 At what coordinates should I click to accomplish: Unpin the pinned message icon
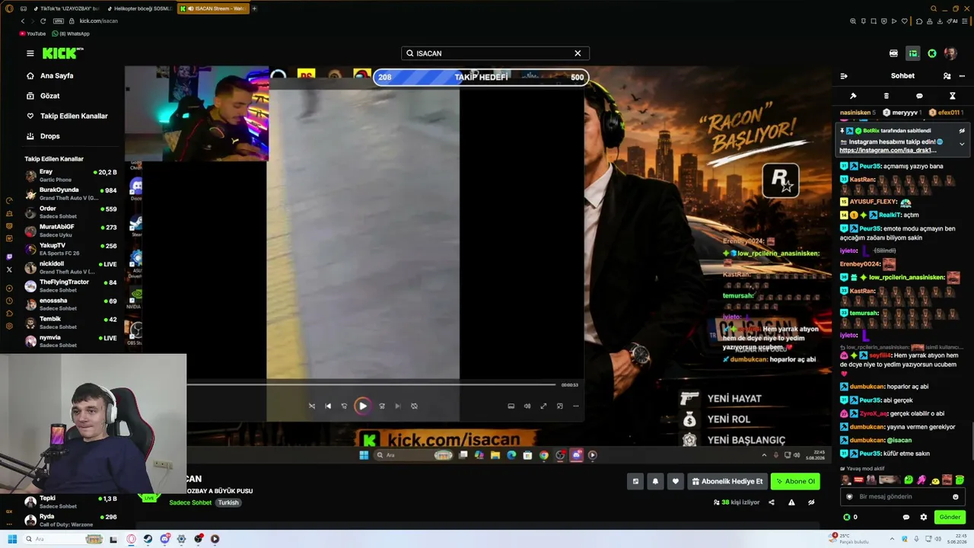tap(962, 131)
